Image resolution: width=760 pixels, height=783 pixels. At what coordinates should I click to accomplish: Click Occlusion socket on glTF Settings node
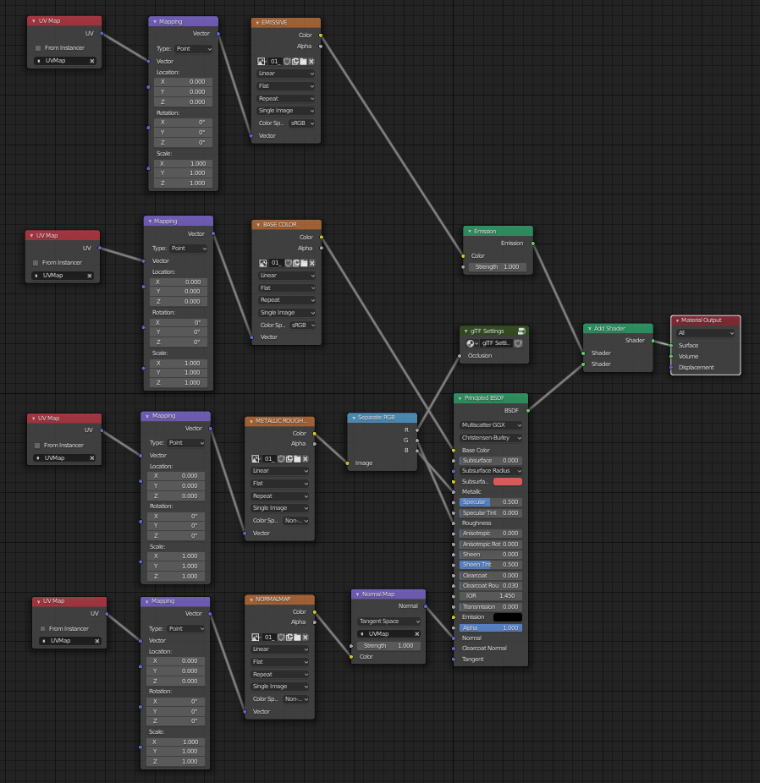click(460, 356)
